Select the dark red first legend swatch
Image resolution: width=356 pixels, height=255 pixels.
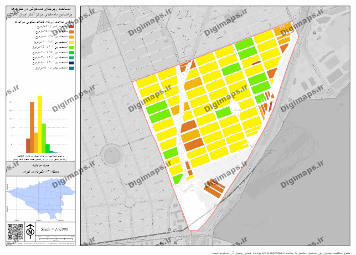(72, 27)
